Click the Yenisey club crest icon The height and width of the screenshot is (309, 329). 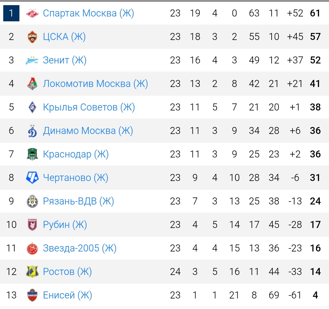(x=32, y=295)
